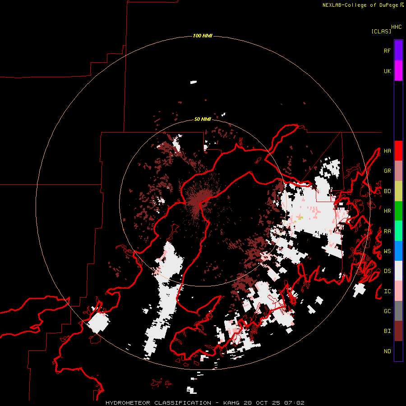The height and width of the screenshot is (406, 406).
Task: Click the NEXLAB-College of DuPage credit text
Action: click(x=360, y=5)
